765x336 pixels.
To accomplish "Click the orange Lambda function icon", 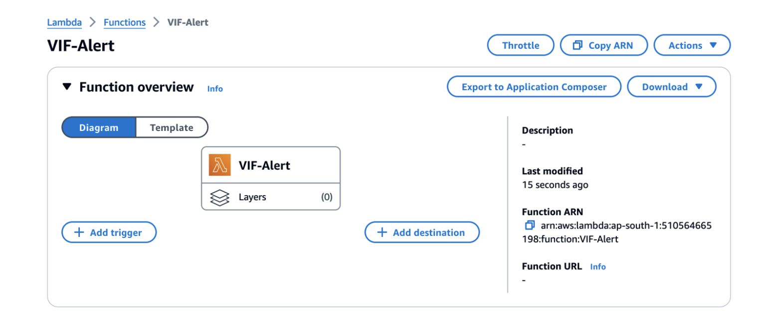I will point(220,165).
